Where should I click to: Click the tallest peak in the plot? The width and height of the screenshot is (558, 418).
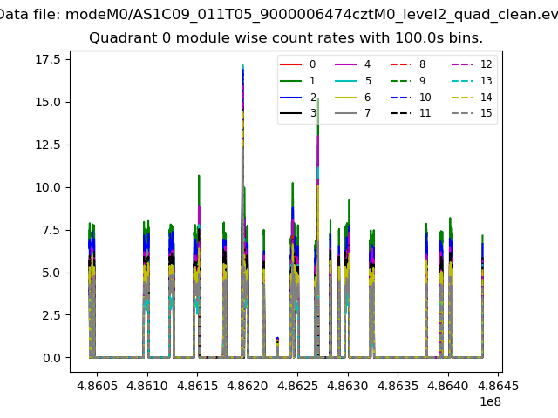click(x=242, y=66)
